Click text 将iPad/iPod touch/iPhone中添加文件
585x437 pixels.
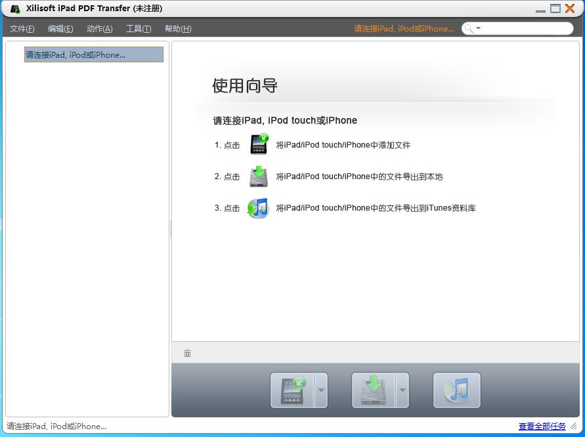pos(343,144)
